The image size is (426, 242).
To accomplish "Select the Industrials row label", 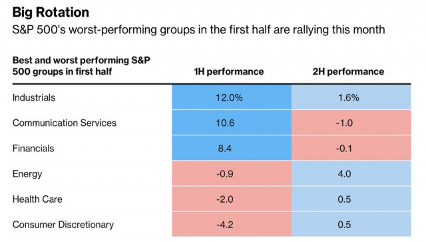I will 34,97.
